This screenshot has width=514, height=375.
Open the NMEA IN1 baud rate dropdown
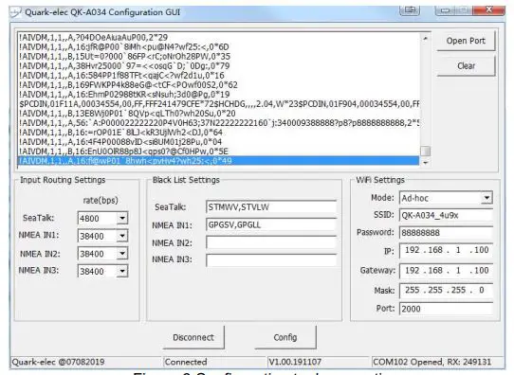[x=122, y=236]
